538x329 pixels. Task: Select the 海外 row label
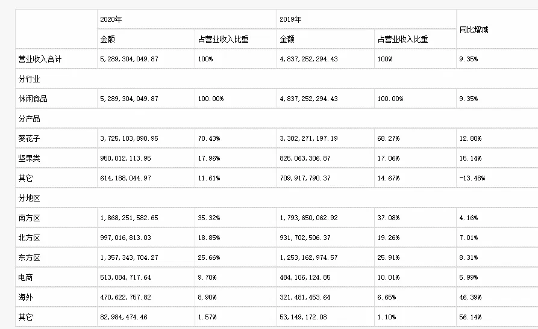[26, 297]
